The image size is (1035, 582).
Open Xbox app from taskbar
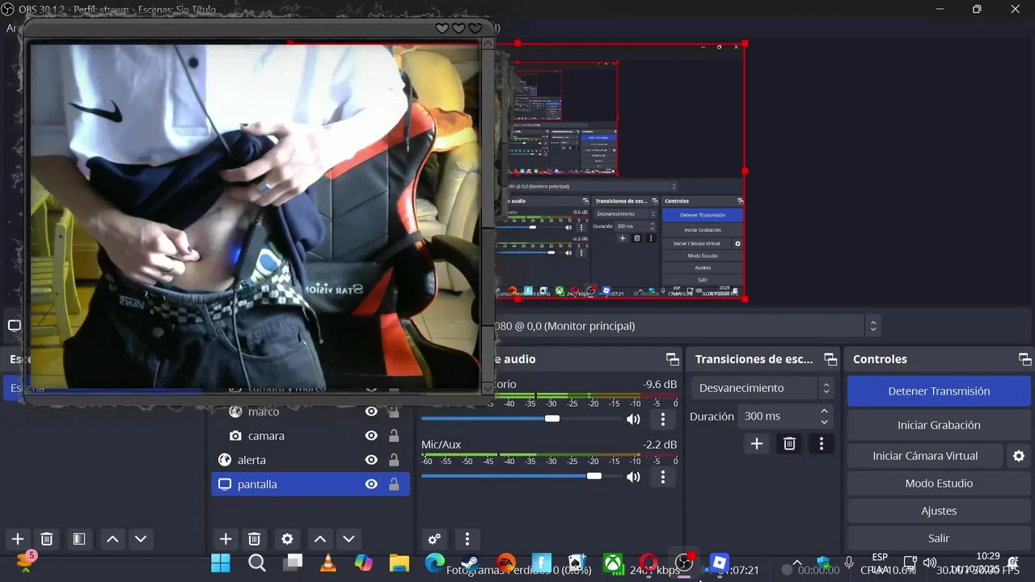click(x=613, y=563)
